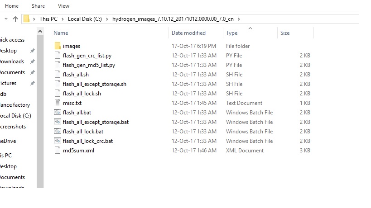This screenshot has width=371, height=208.
Task: Click flash_gen_md5_list.py file name
Action: coord(89,65)
